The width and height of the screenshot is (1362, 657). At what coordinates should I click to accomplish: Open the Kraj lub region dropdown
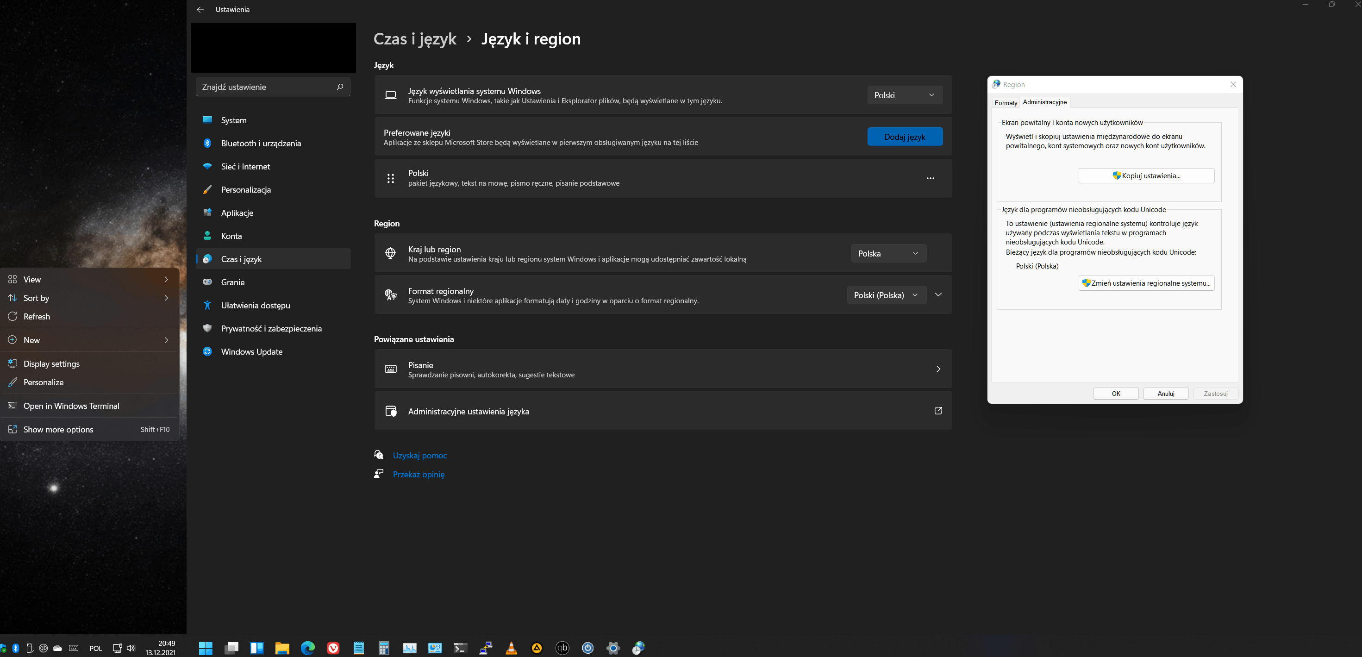[x=888, y=253]
